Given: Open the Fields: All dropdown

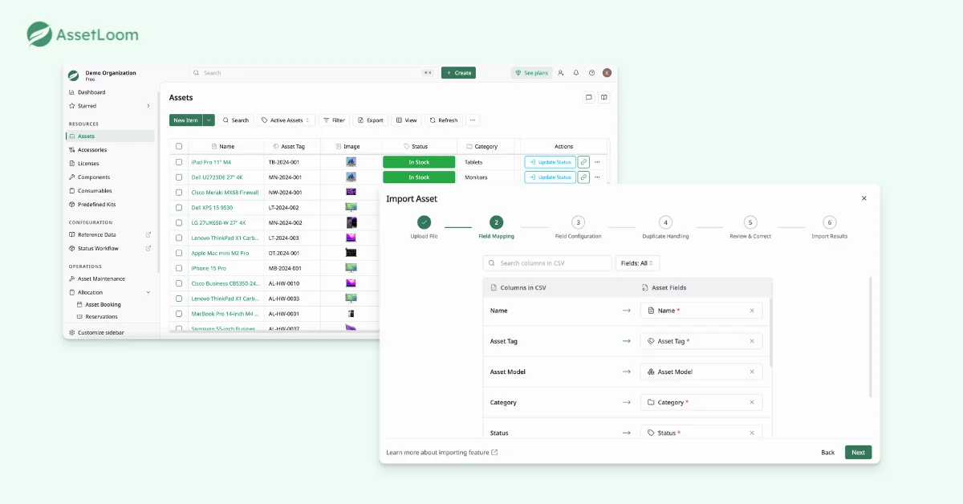Looking at the screenshot, I should tap(637, 263).
